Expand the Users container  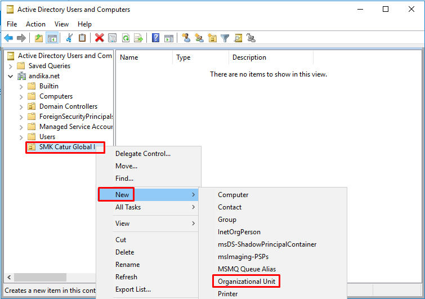point(21,137)
